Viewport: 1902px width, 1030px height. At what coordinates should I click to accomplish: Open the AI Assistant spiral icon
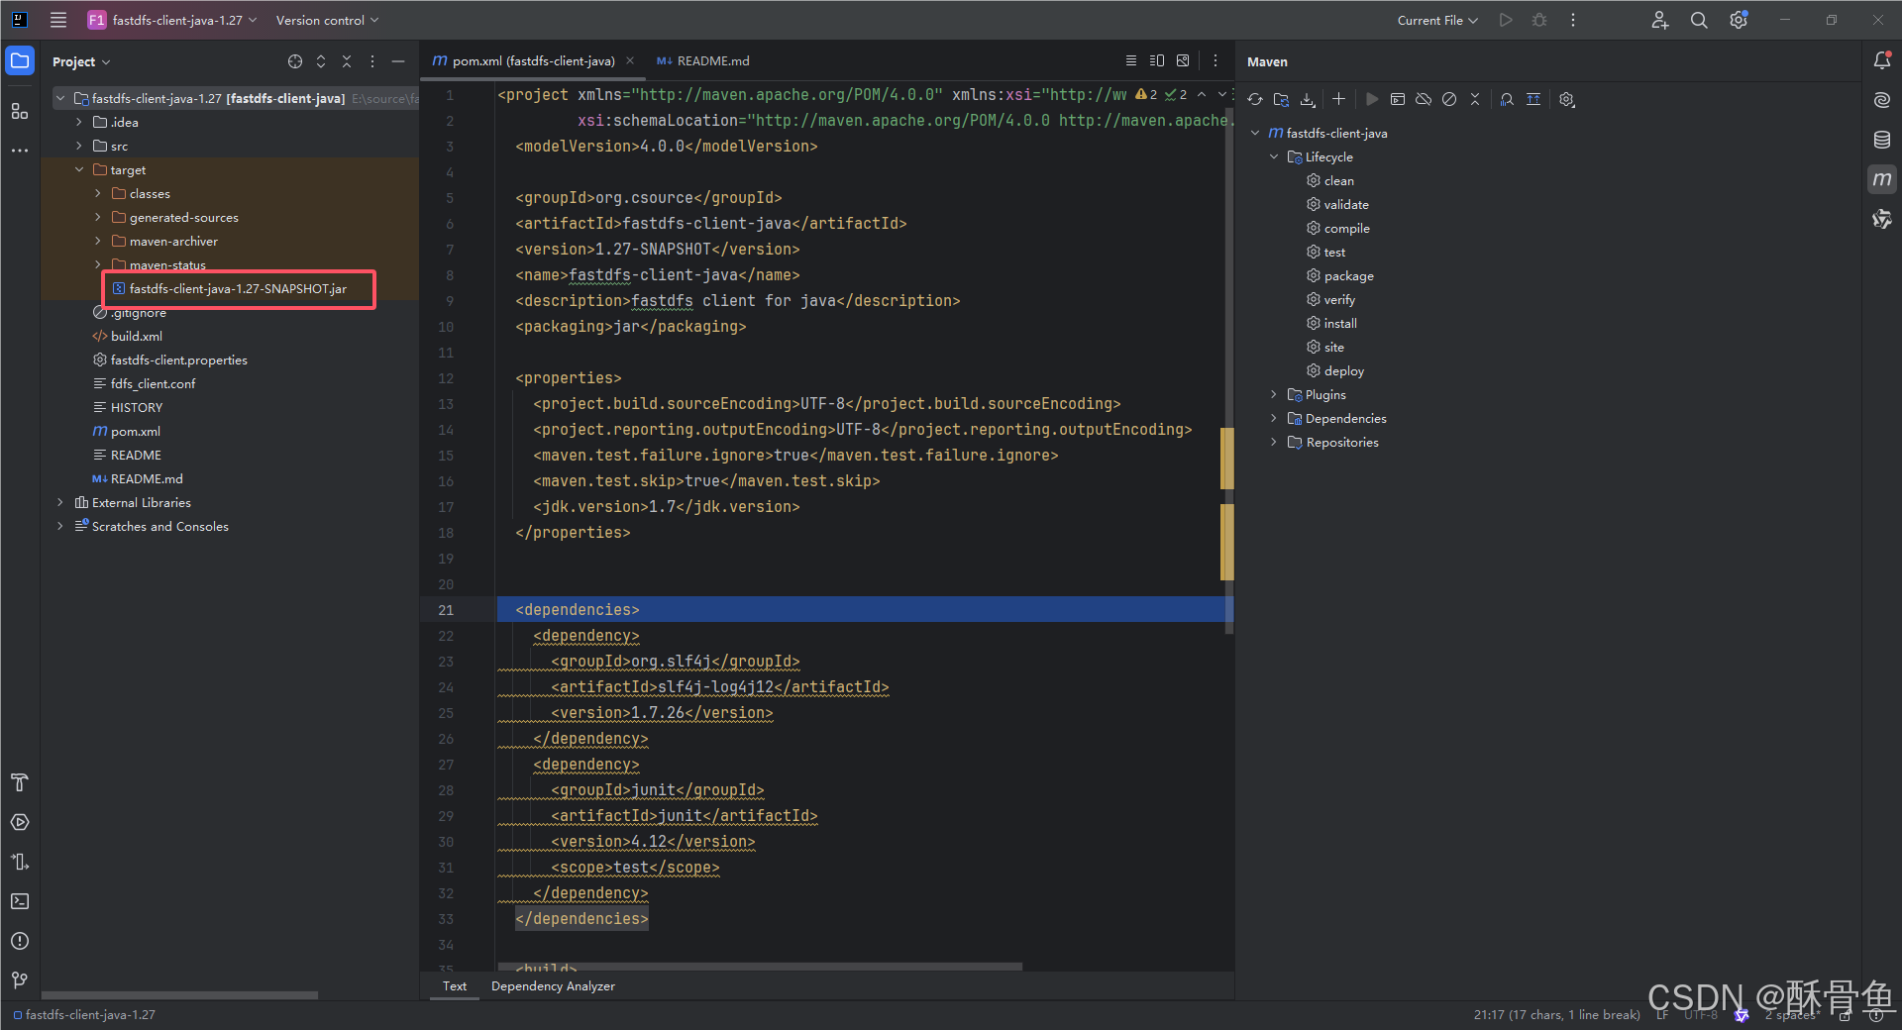(1882, 100)
